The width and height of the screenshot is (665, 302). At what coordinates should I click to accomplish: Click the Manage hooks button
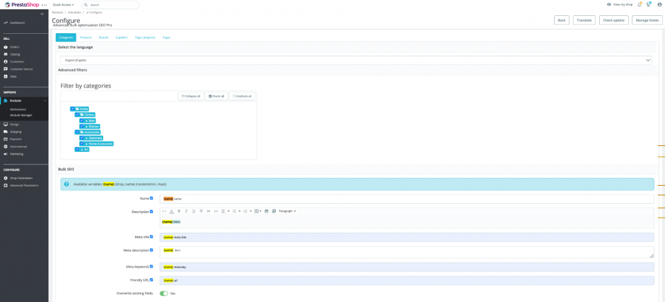click(x=647, y=20)
